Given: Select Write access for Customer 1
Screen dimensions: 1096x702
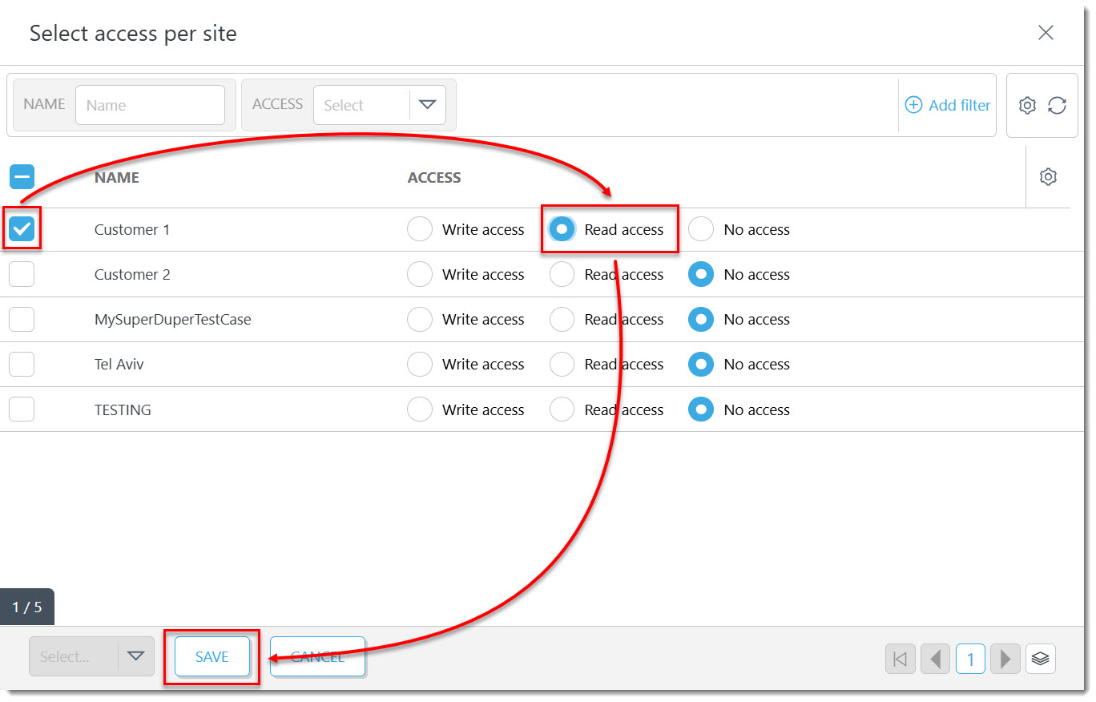Looking at the screenshot, I should pyautogui.click(x=420, y=229).
